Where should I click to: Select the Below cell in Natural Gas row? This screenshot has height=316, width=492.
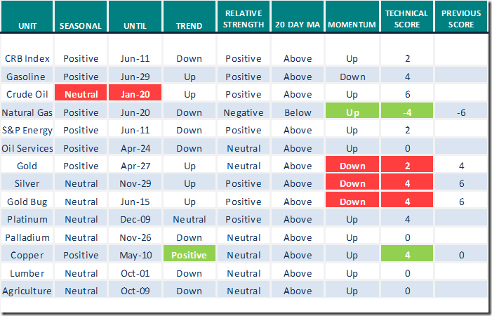click(298, 112)
